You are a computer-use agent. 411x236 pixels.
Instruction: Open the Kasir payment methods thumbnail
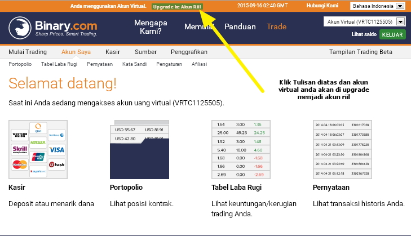click(38, 150)
